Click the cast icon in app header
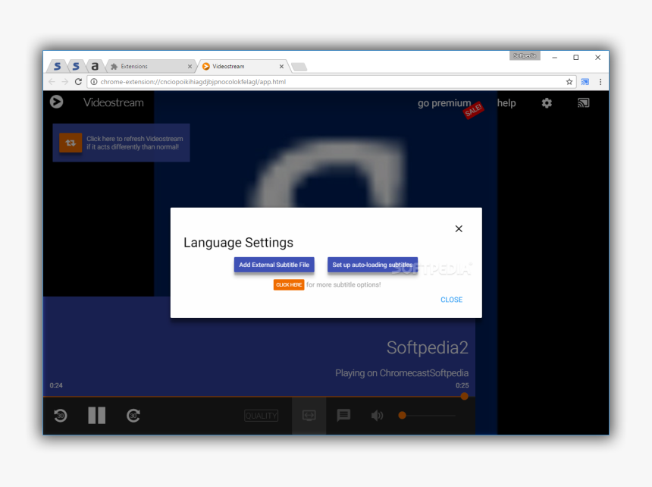652x487 pixels. 583,102
